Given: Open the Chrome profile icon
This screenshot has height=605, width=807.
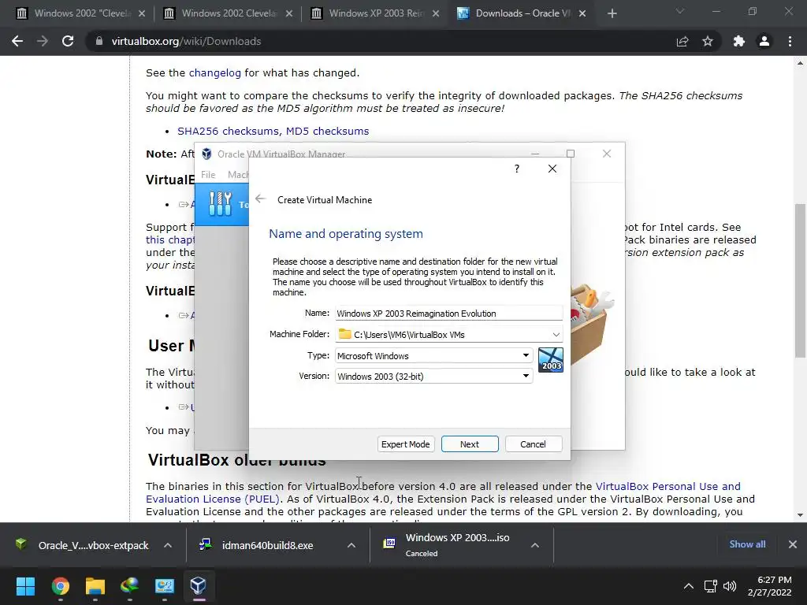Looking at the screenshot, I should (764, 41).
